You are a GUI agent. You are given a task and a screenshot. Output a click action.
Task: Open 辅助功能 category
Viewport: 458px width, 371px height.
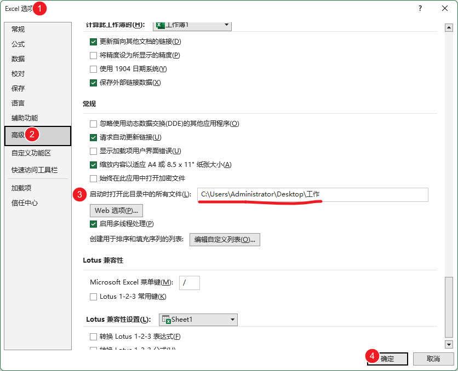coord(38,118)
